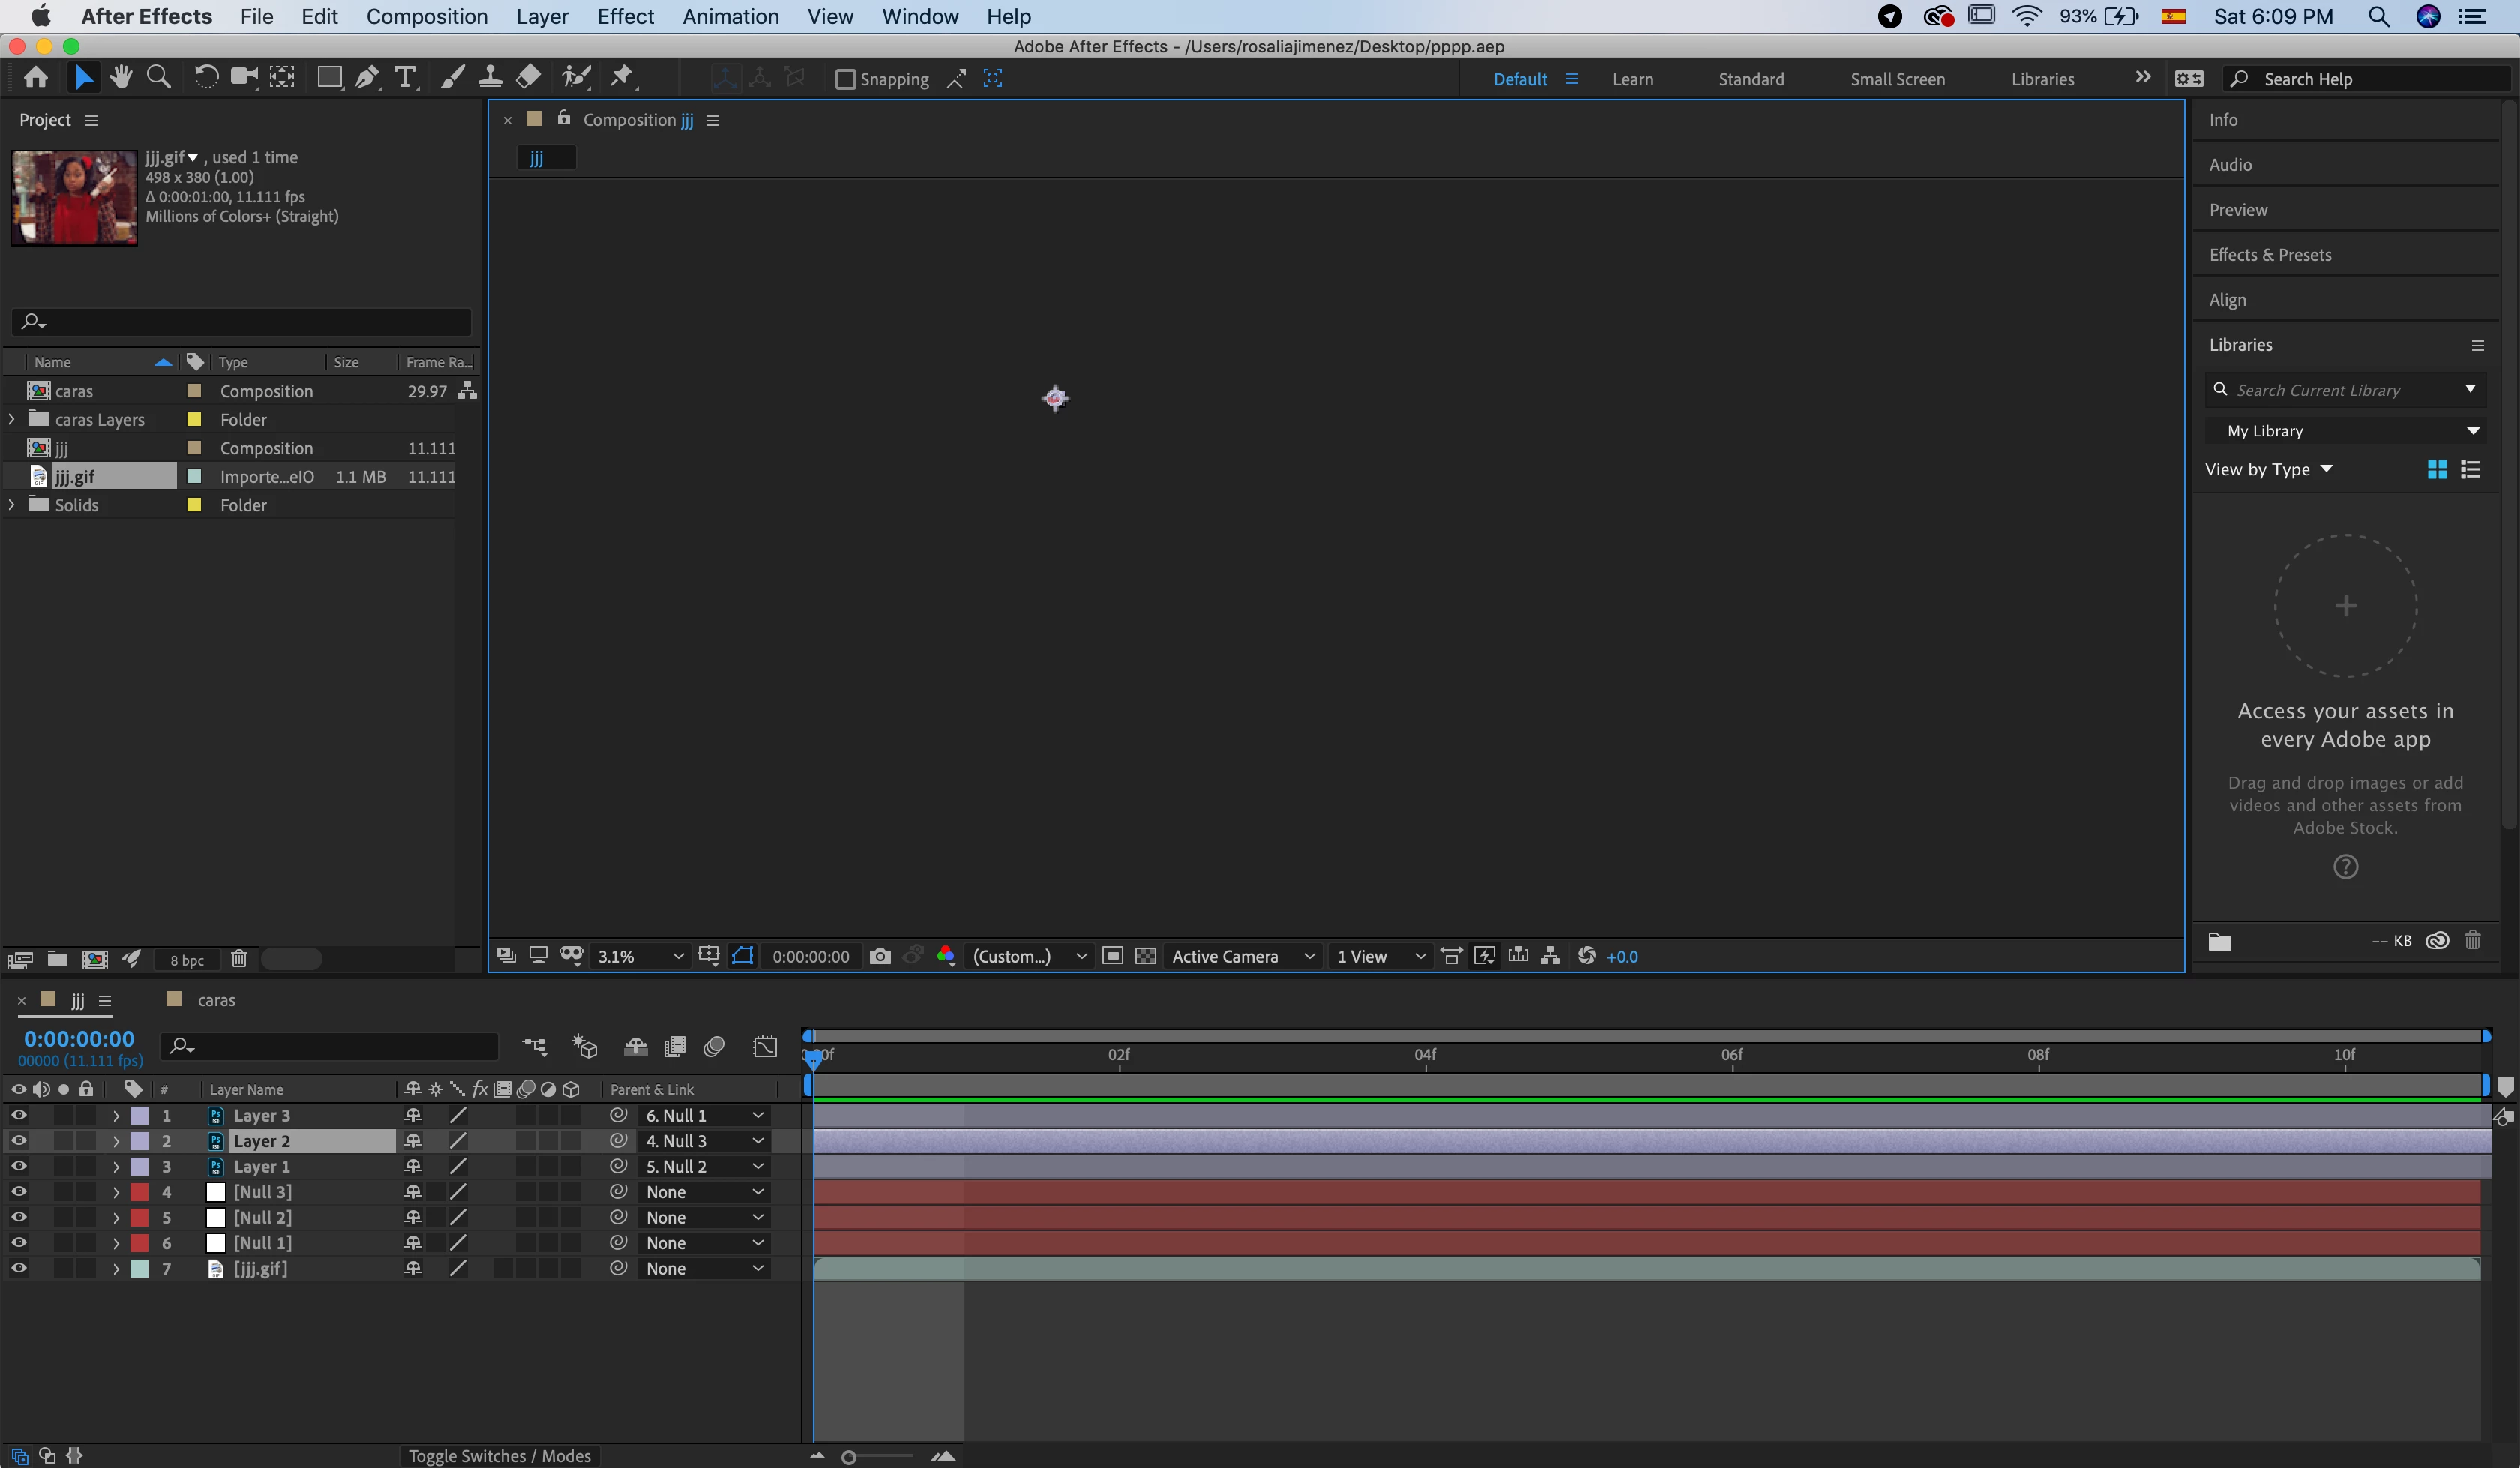Open the Animation menu

(x=730, y=16)
